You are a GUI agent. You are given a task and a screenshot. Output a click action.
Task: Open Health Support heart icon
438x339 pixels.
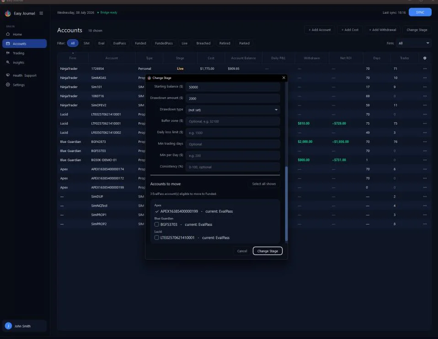coord(8,75)
